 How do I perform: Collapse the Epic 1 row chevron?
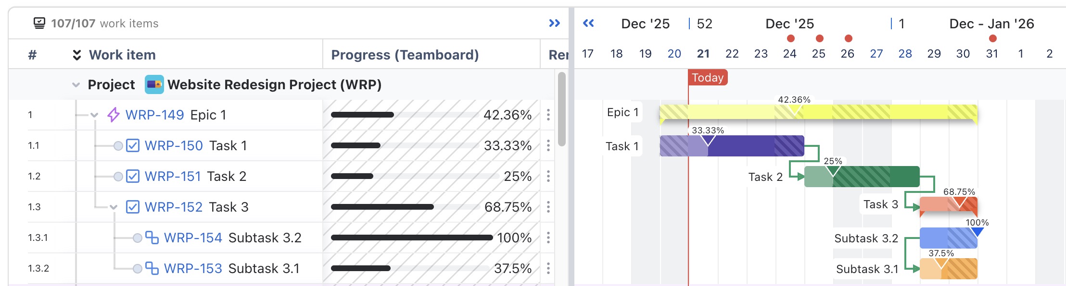[x=94, y=115]
